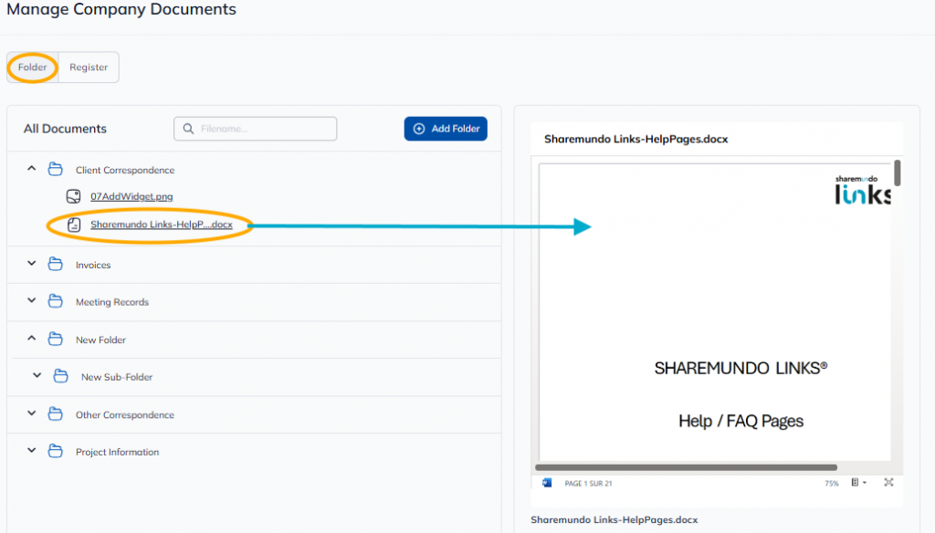Click the 75% zoom level in preview

click(x=831, y=484)
